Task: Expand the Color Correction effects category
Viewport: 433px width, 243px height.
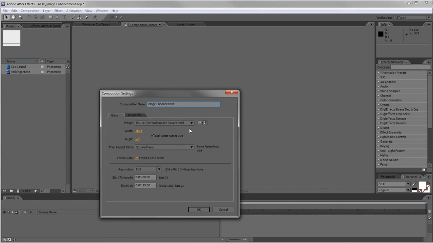Action: [x=379, y=100]
